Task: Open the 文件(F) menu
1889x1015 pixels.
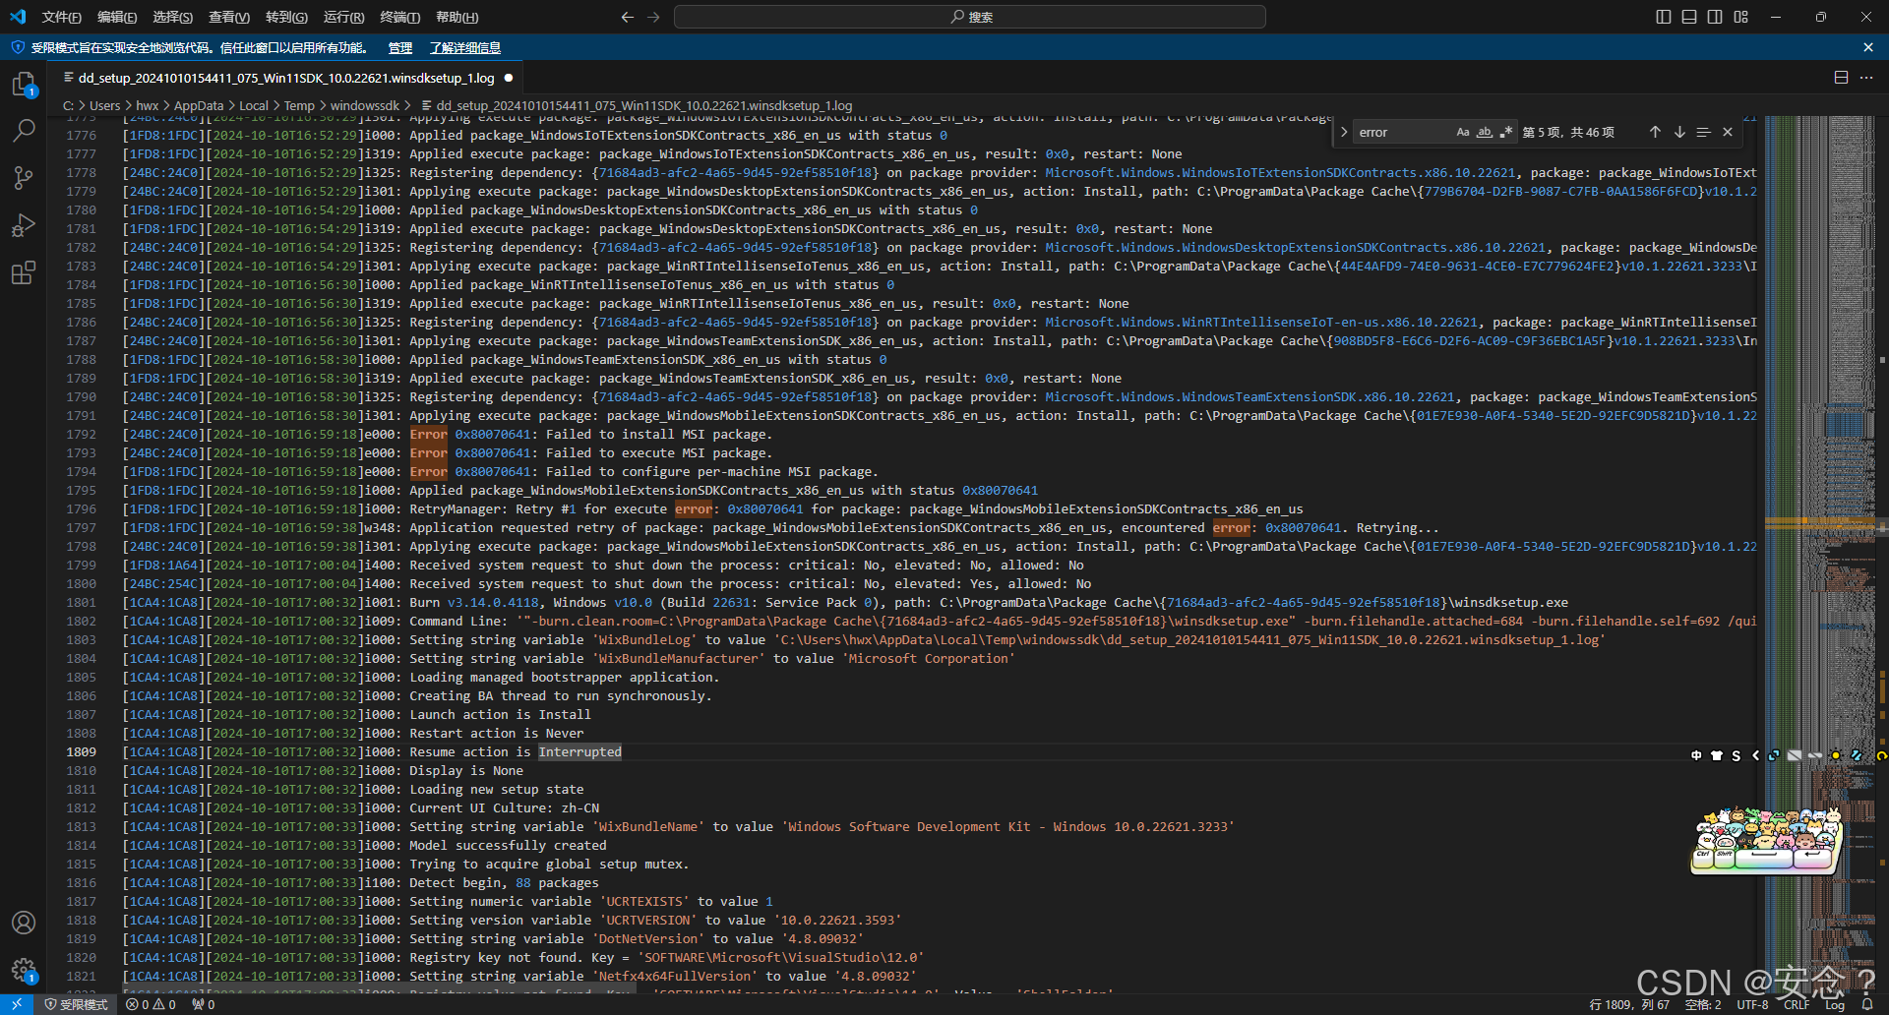Action: (62, 17)
